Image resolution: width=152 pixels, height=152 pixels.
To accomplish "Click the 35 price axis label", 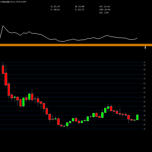I will coord(144,111).
